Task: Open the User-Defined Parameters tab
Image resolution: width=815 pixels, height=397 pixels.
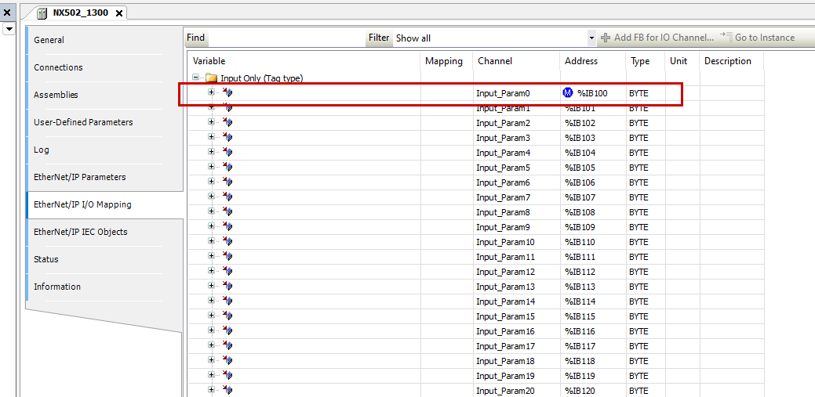Action: (x=83, y=122)
